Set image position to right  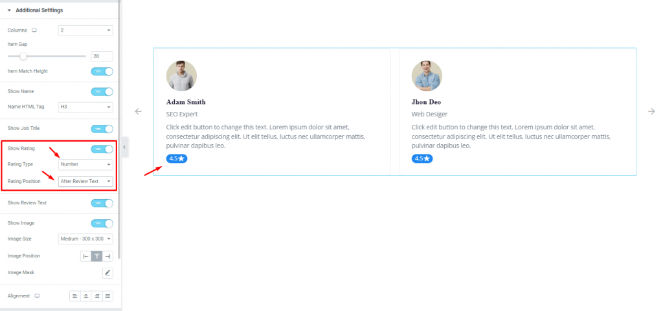coord(108,256)
